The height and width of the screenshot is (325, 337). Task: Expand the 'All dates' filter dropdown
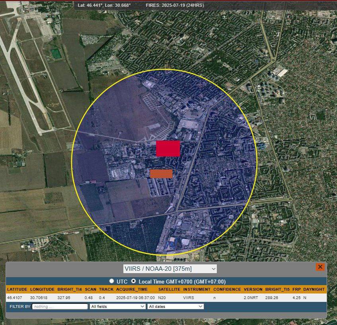click(175, 306)
